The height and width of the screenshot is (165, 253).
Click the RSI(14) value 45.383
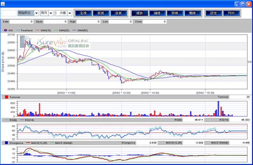[x=240, y=120]
